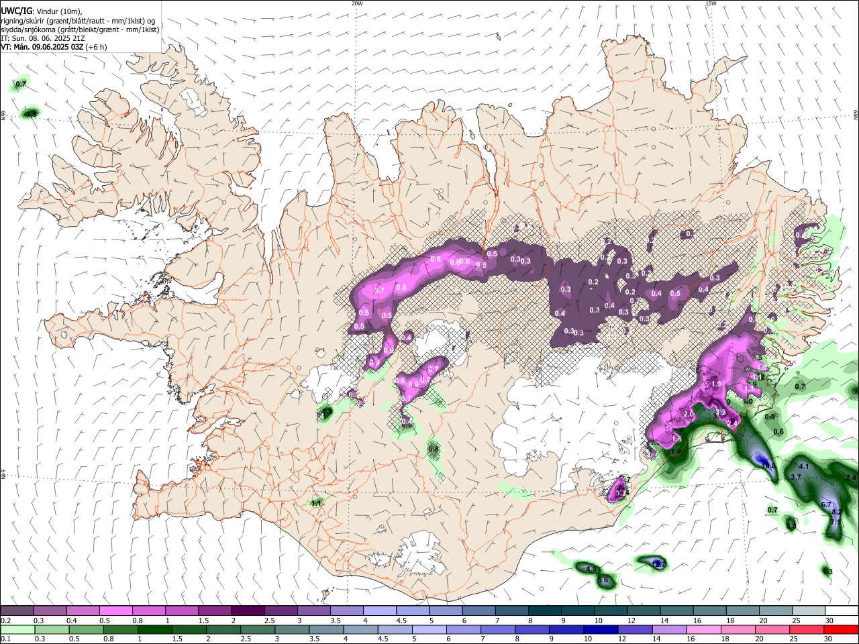This screenshot has width=859, height=644.
Task: Click the 5.6 precipitation value
Action: (603, 580)
